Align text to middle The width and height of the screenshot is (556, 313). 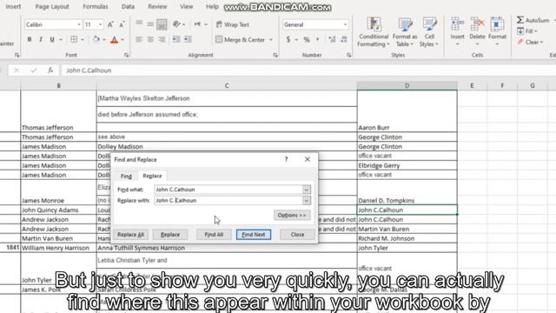[x=150, y=24]
